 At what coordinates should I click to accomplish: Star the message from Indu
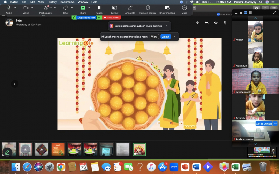pyautogui.click(x=216, y=23)
